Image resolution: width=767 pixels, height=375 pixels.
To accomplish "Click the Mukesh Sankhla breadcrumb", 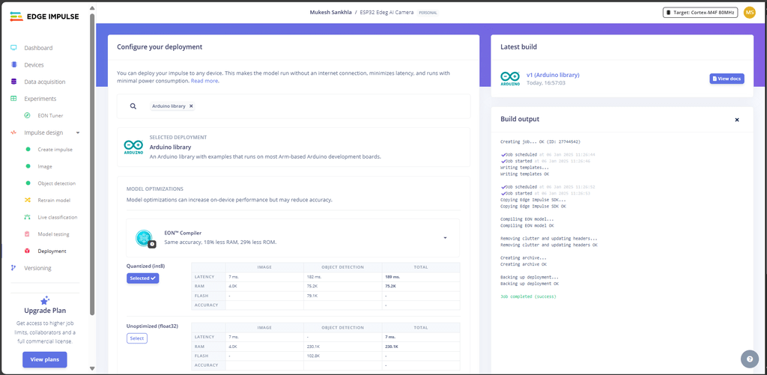I will pos(330,12).
